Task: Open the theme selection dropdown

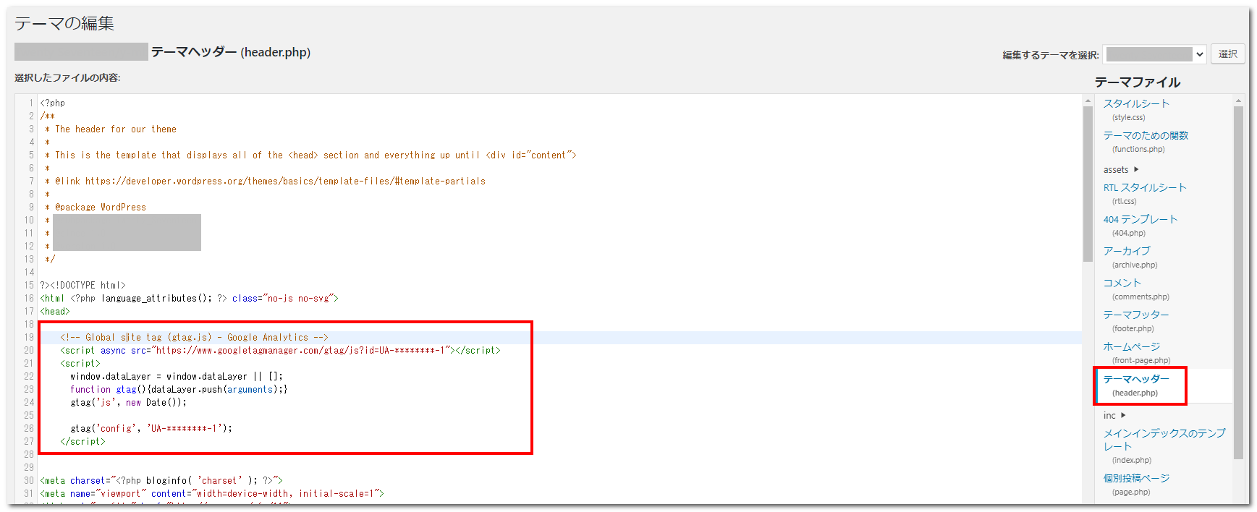Action: (x=1154, y=54)
